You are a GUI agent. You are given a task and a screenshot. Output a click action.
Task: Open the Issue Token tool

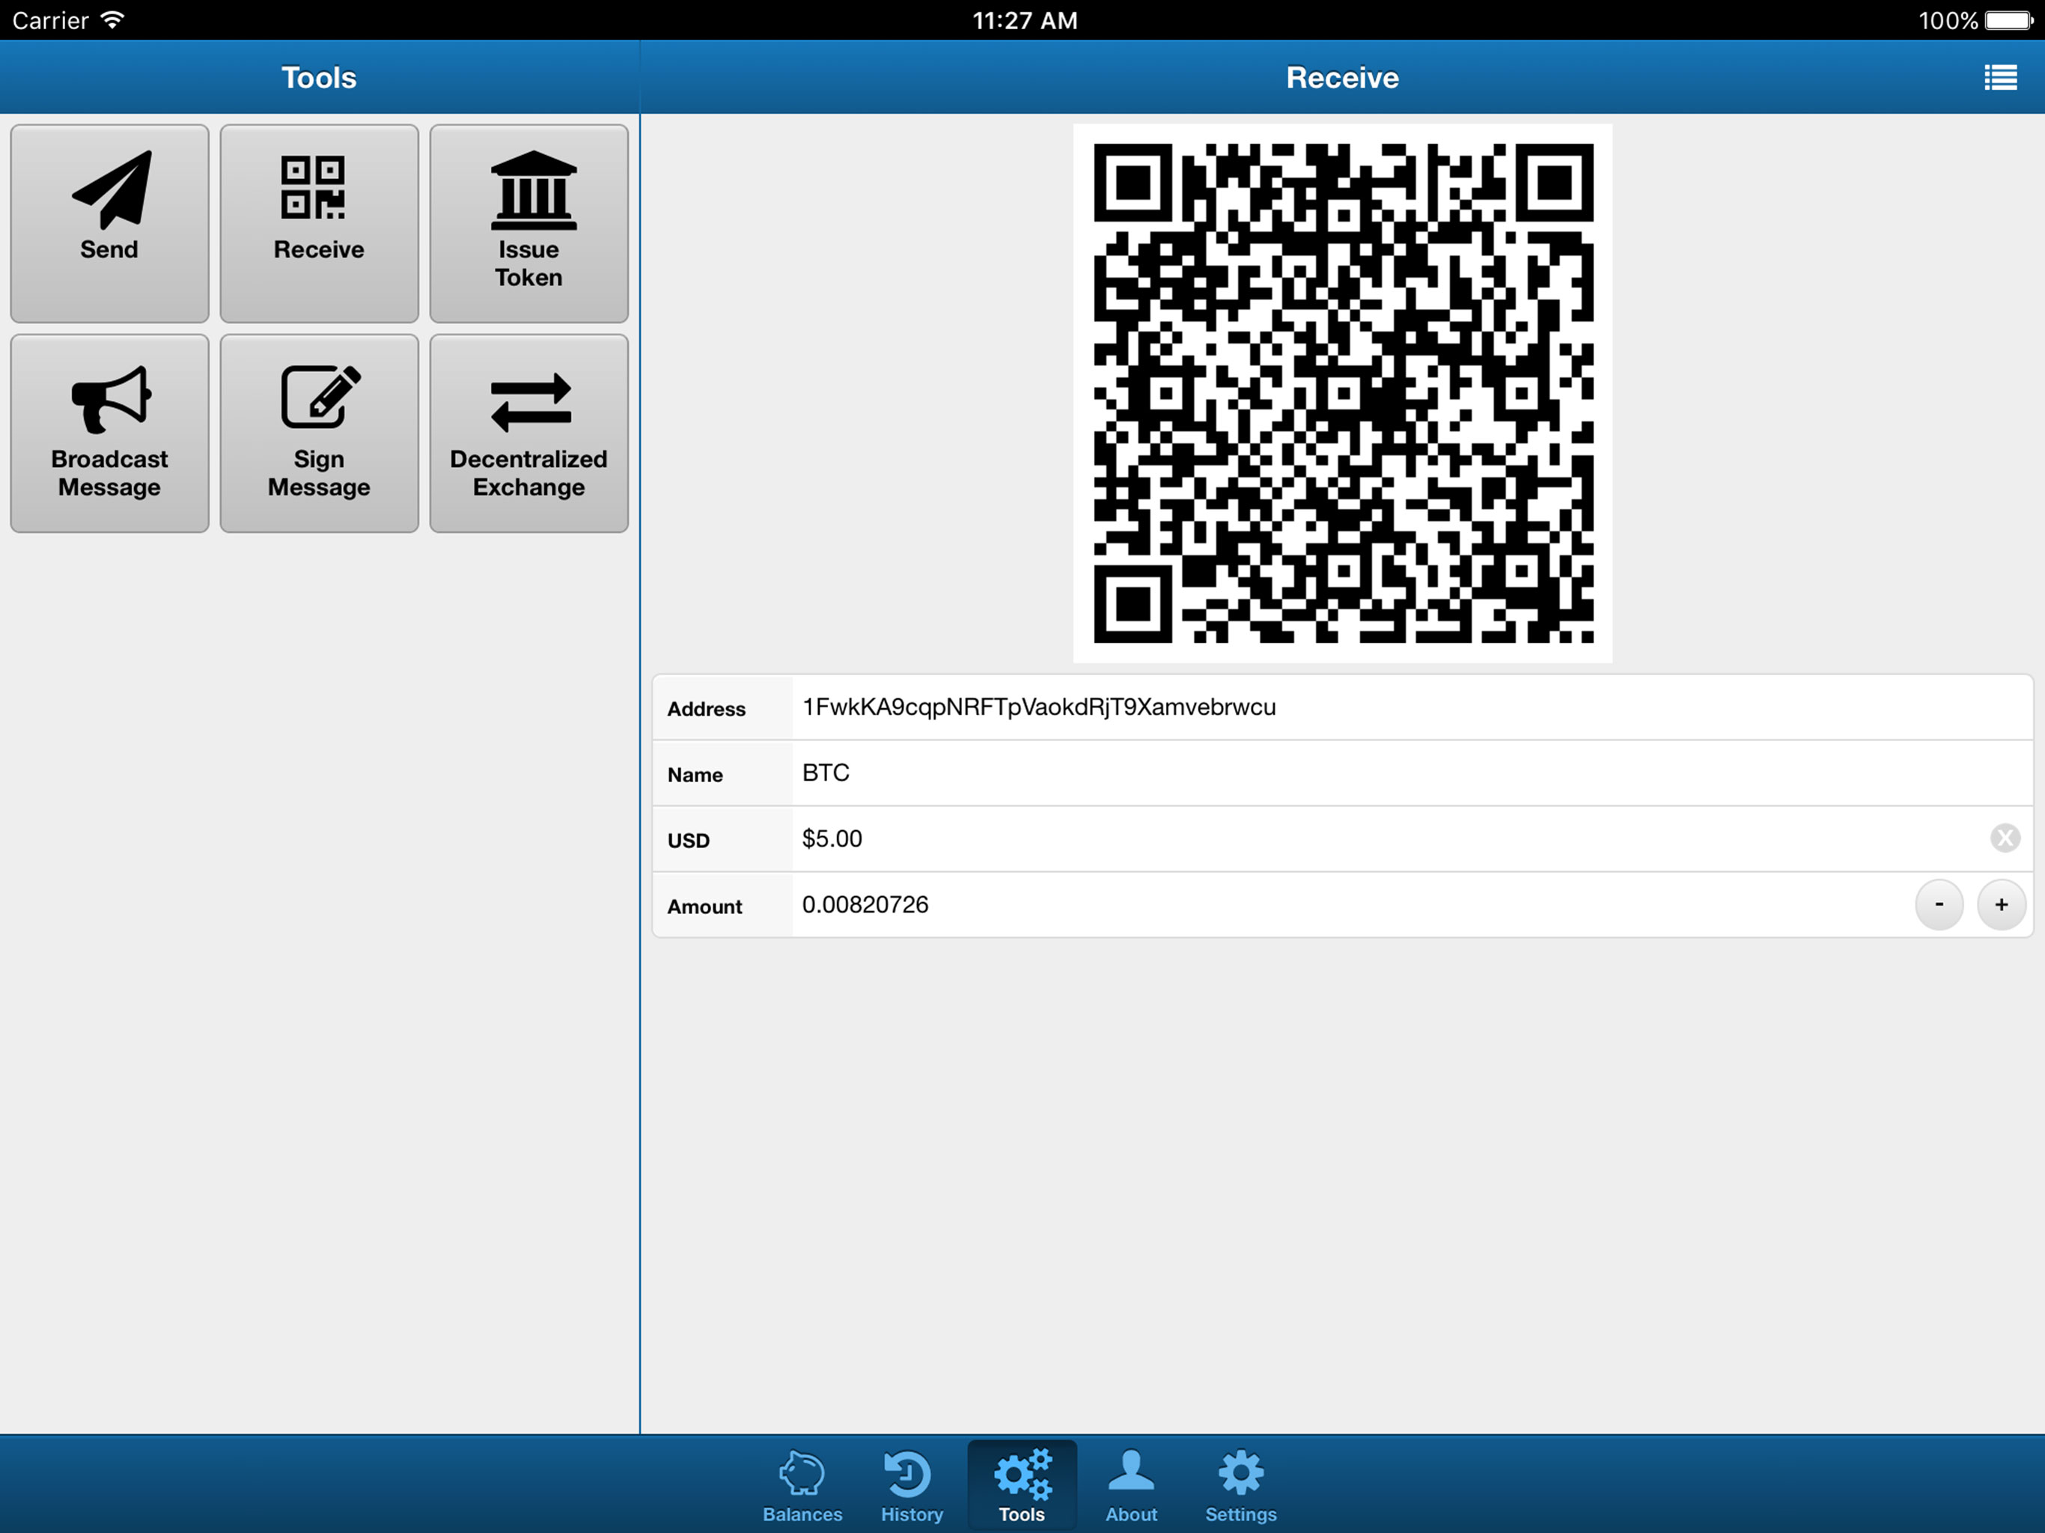click(528, 224)
